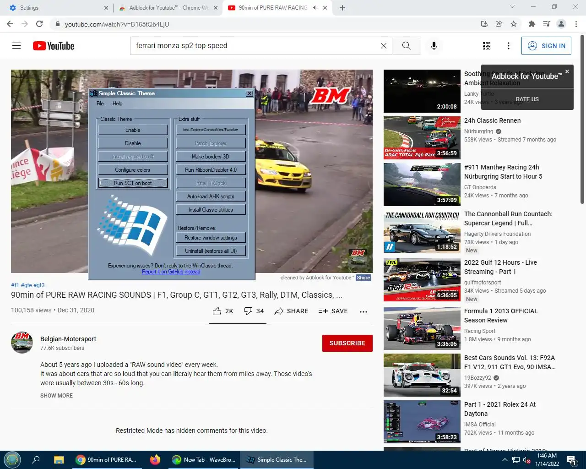Image resolution: width=586 pixels, height=469 pixels.
Task: Click Auto-load AHK scripts
Action: pyautogui.click(x=211, y=196)
